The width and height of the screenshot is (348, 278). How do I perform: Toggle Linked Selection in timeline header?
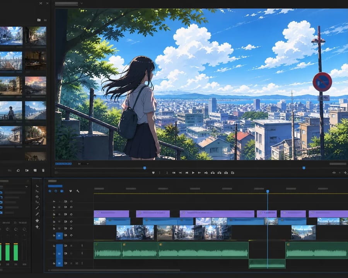click(x=56, y=191)
